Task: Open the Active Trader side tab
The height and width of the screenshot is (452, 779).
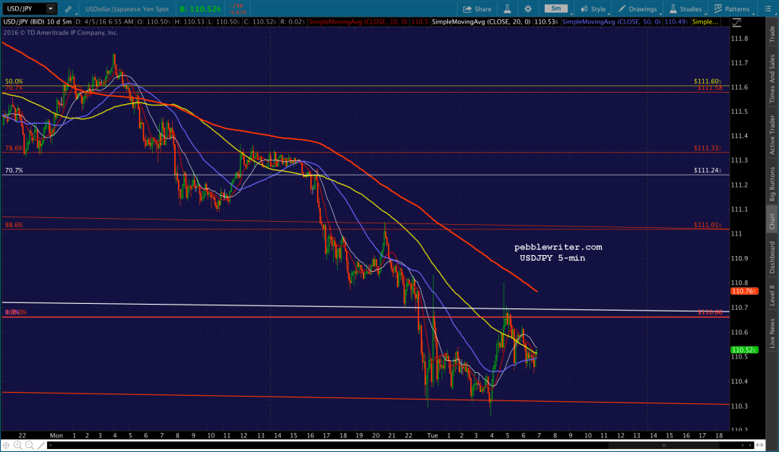Action: 772,134
